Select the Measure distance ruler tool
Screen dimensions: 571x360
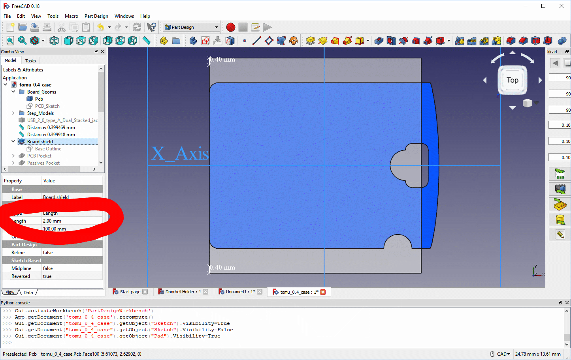pyautogui.click(x=147, y=41)
